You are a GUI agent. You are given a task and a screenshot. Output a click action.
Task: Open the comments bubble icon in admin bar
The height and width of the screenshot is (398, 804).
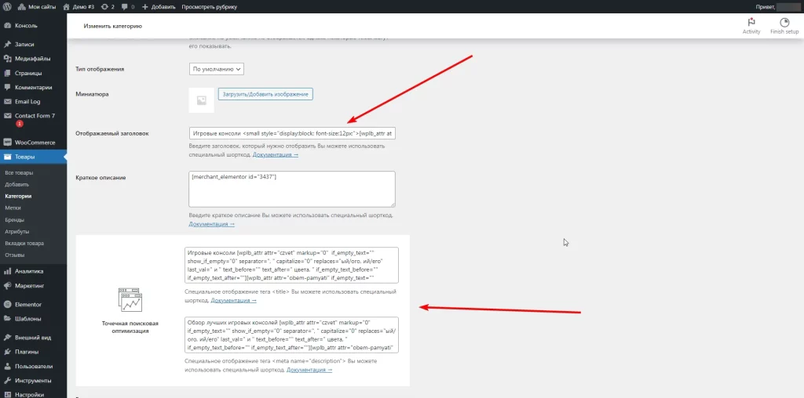pos(128,6)
